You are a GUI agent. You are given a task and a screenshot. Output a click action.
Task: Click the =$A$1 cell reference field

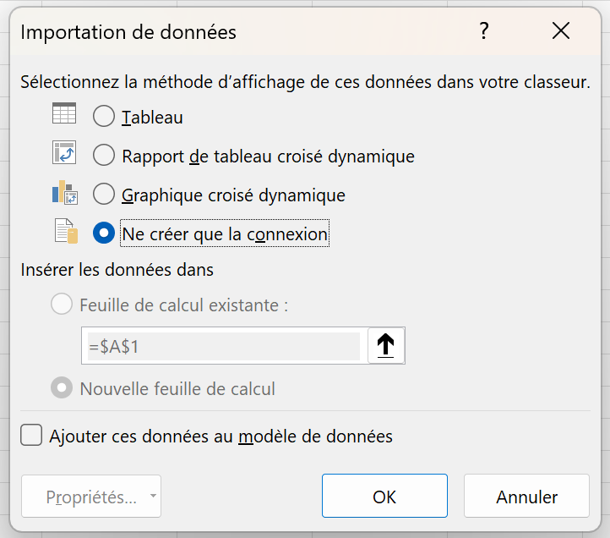224,346
